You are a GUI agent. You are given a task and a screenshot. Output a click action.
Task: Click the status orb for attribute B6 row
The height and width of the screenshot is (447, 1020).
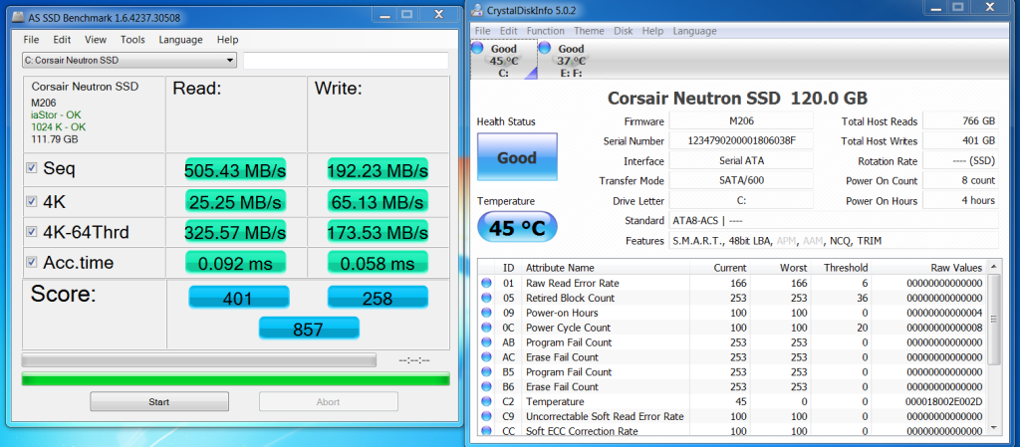pyautogui.click(x=486, y=386)
